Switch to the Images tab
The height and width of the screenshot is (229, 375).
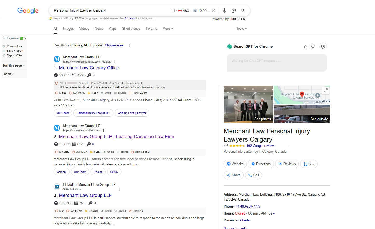[x=68, y=29]
